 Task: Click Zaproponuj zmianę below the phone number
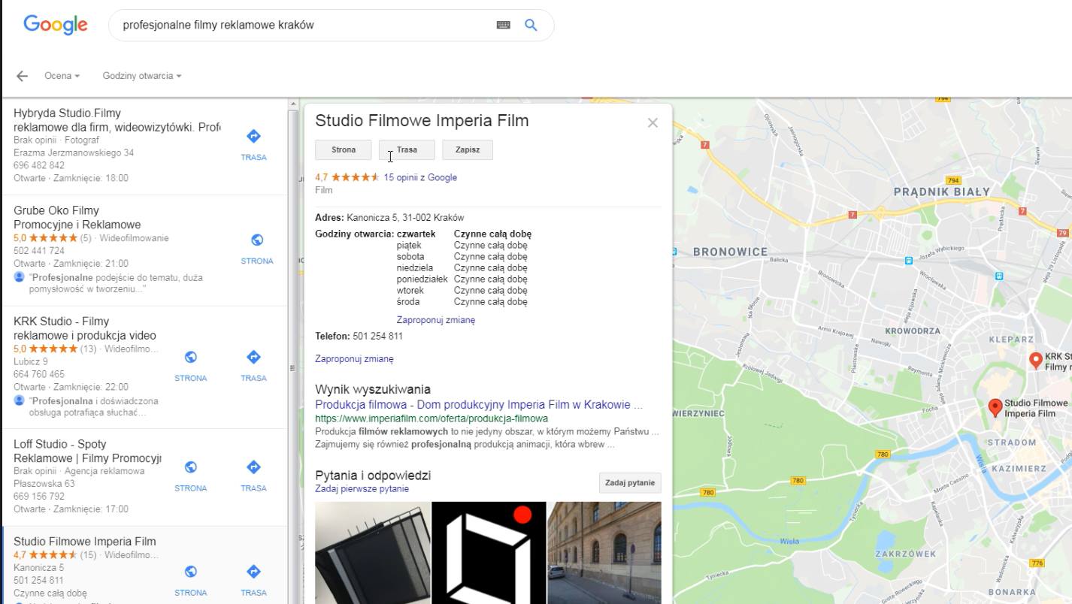[x=354, y=359]
